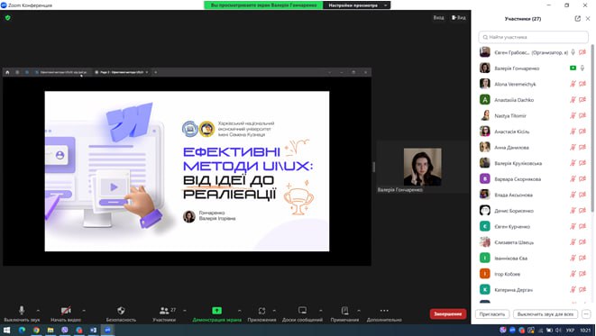Expand arrow next to Participants button
Viewport: 596px width, 336px height.
click(185, 311)
